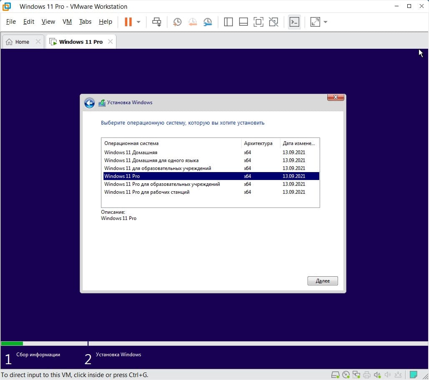Click the Далее button

[x=323, y=281]
